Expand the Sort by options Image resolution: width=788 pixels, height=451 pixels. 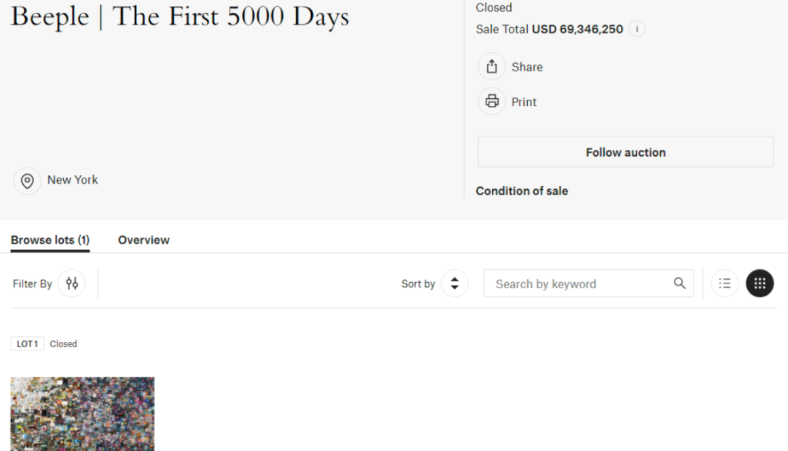pos(455,283)
